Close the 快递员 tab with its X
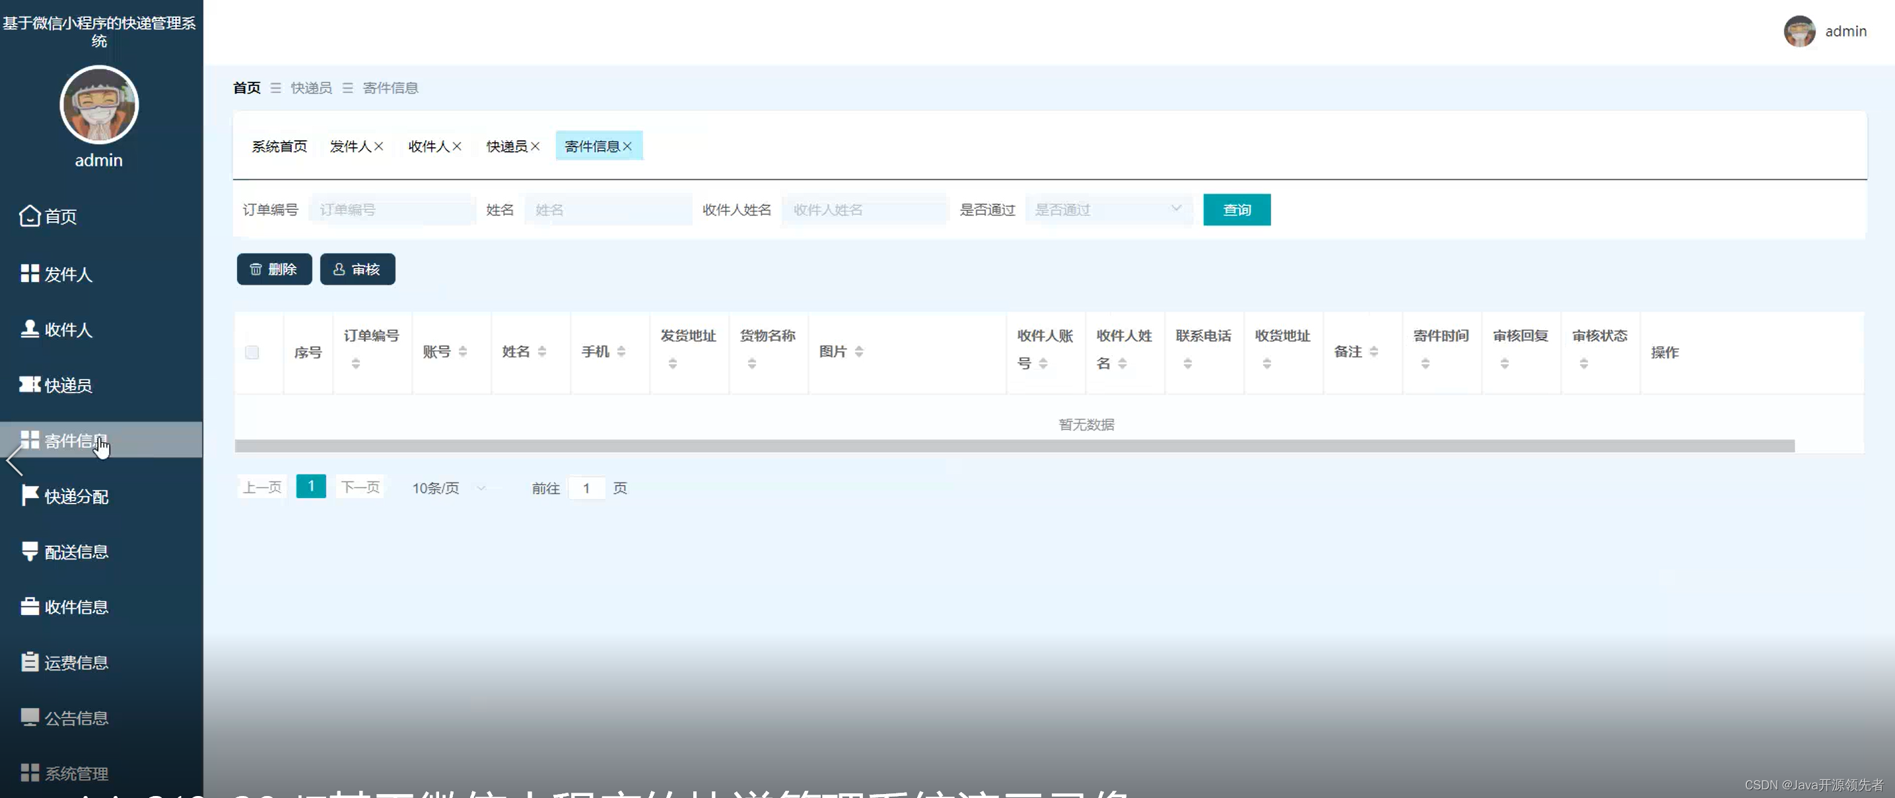Viewport: 1895px width, 798px height. pos(535,147)
